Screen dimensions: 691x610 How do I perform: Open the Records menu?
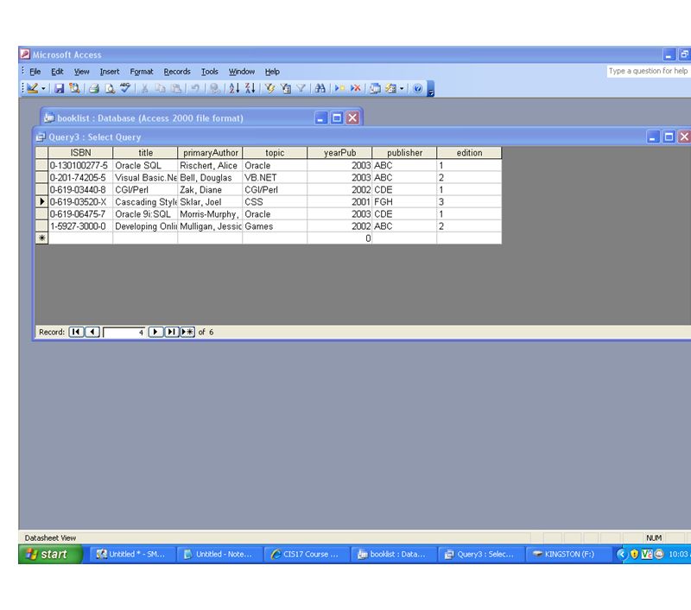tap(177, 72)
